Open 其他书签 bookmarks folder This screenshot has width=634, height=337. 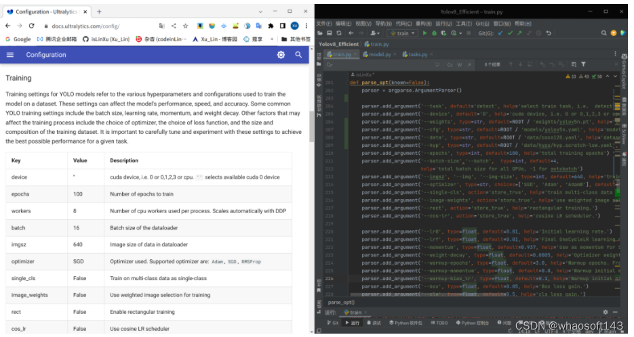coord(296,39)
